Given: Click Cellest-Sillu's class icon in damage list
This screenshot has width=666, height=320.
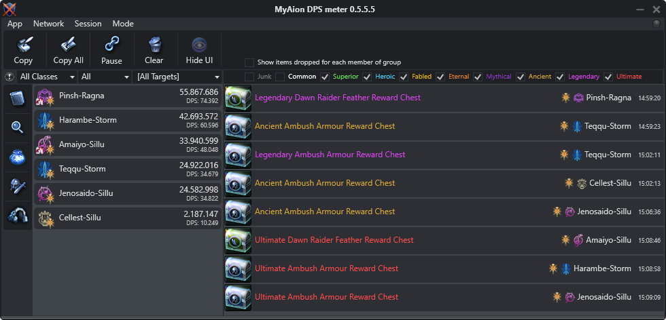Looking at the screenshot, I should (x=45, y=219).
